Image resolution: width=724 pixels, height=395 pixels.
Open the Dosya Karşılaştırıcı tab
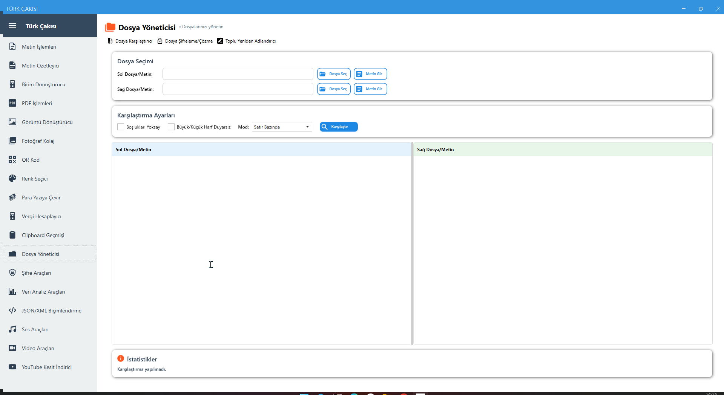130,41
